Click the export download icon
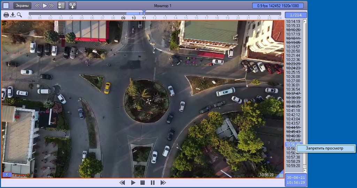 [13, 15]
